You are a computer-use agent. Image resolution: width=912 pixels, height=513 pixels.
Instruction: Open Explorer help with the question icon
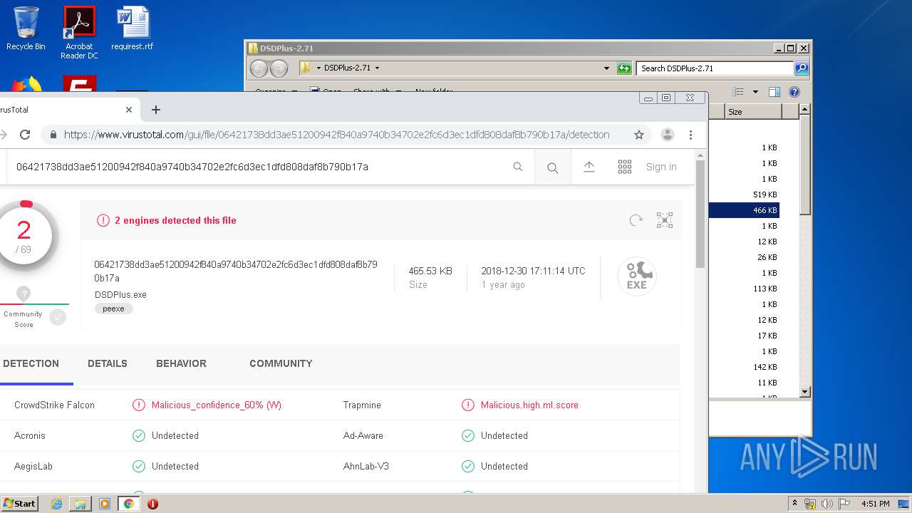(794, 92)
